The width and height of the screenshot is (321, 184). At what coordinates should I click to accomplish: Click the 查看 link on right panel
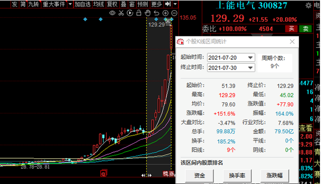[305, 128]
